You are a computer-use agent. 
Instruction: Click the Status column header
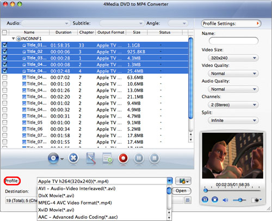(x=165, y=32)
